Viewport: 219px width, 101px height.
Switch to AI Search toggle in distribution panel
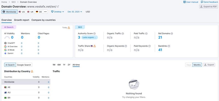click(10, 65)
